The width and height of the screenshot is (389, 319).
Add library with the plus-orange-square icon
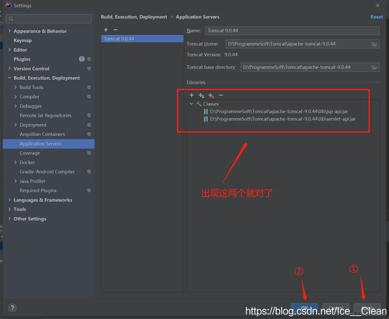click(211, 95)
